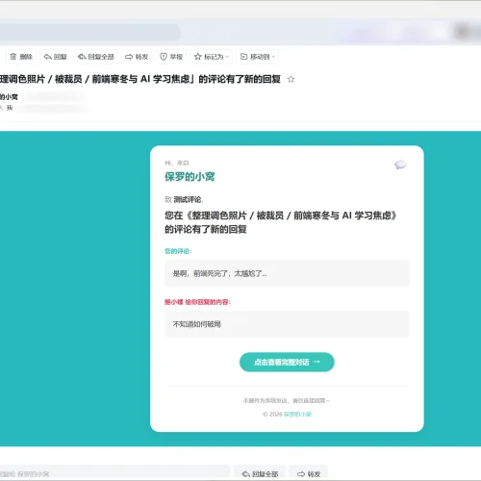Click the 点击查看完整对话 button
This screenshot has height=481, width=481.
pos(287,362)
